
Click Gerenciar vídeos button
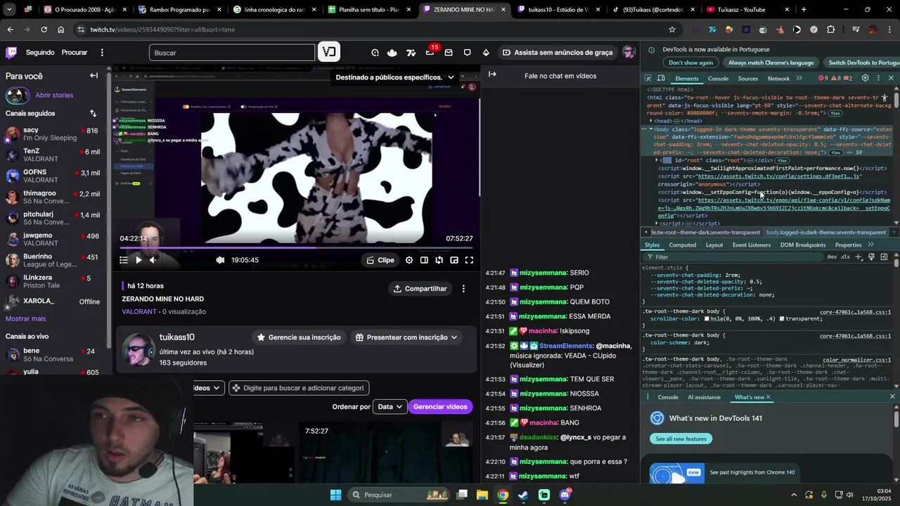click(x=440, y=407)
